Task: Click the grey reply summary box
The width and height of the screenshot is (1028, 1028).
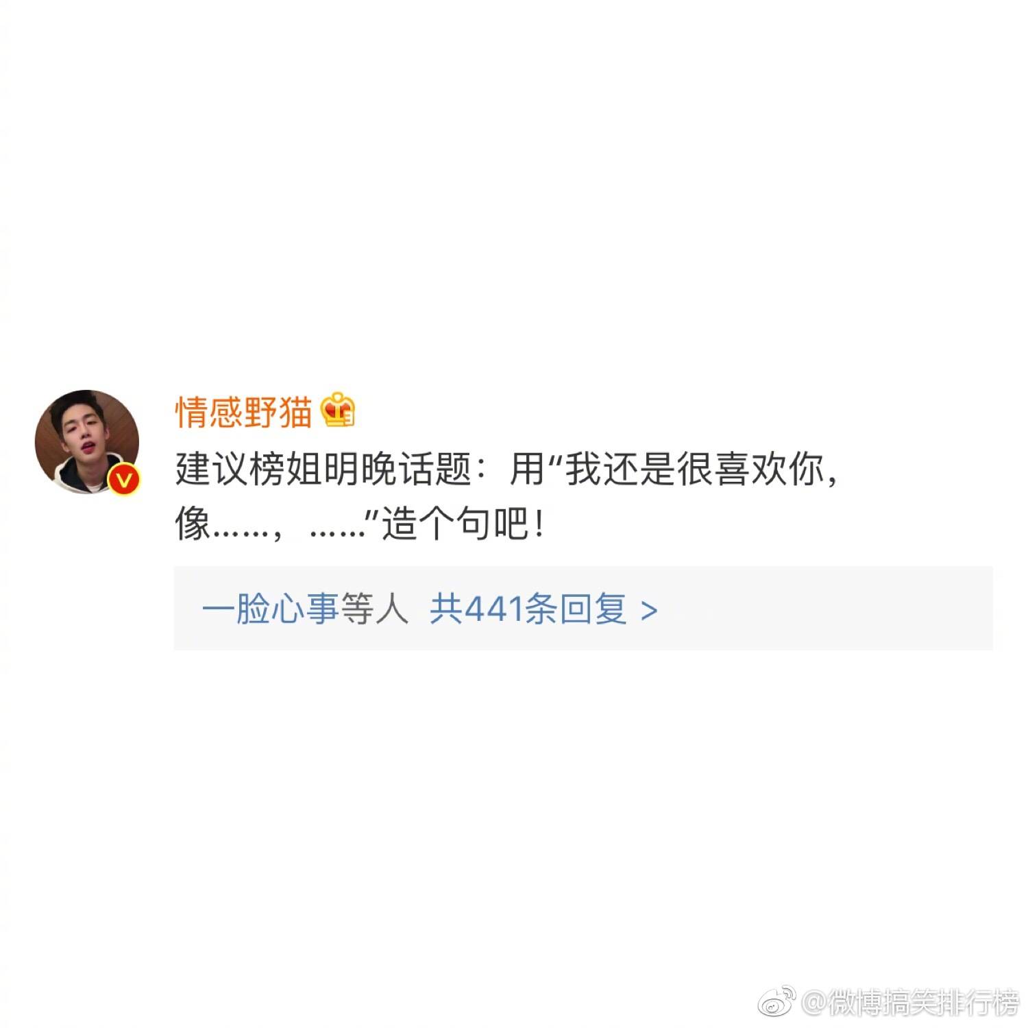Action: (583, 608)
